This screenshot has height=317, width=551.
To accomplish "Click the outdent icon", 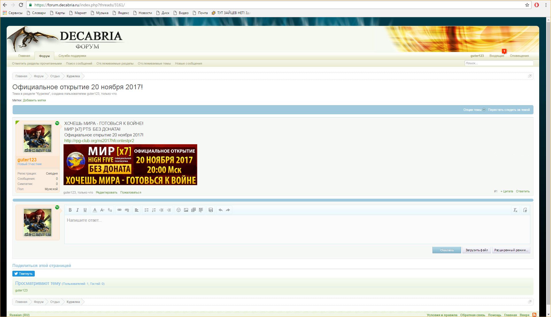I will pos(161,210).
